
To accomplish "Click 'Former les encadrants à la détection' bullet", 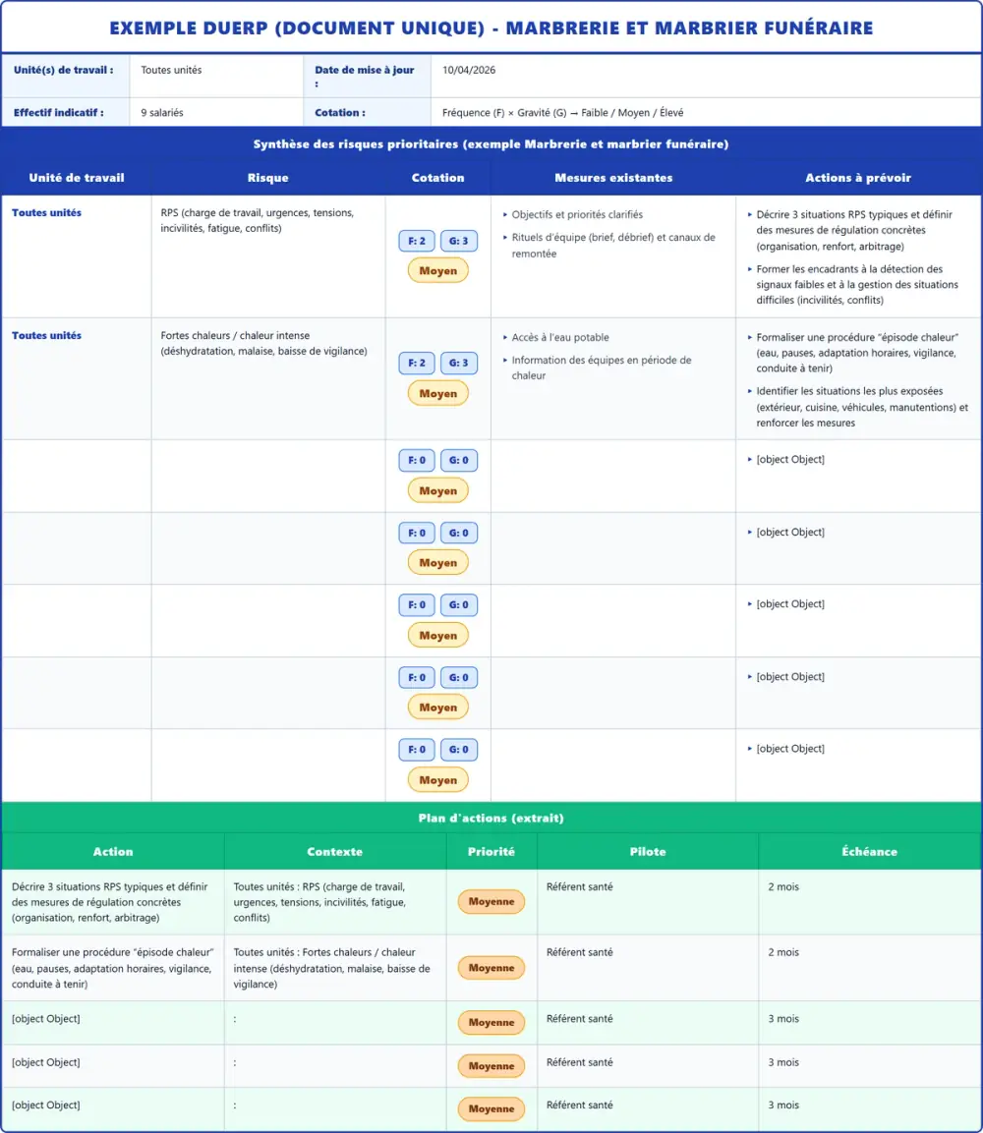I will 857,285.
